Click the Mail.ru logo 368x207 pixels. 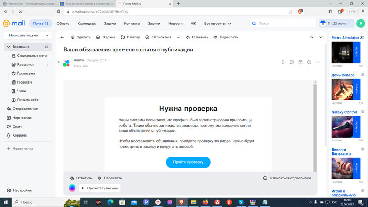point(14,23)
